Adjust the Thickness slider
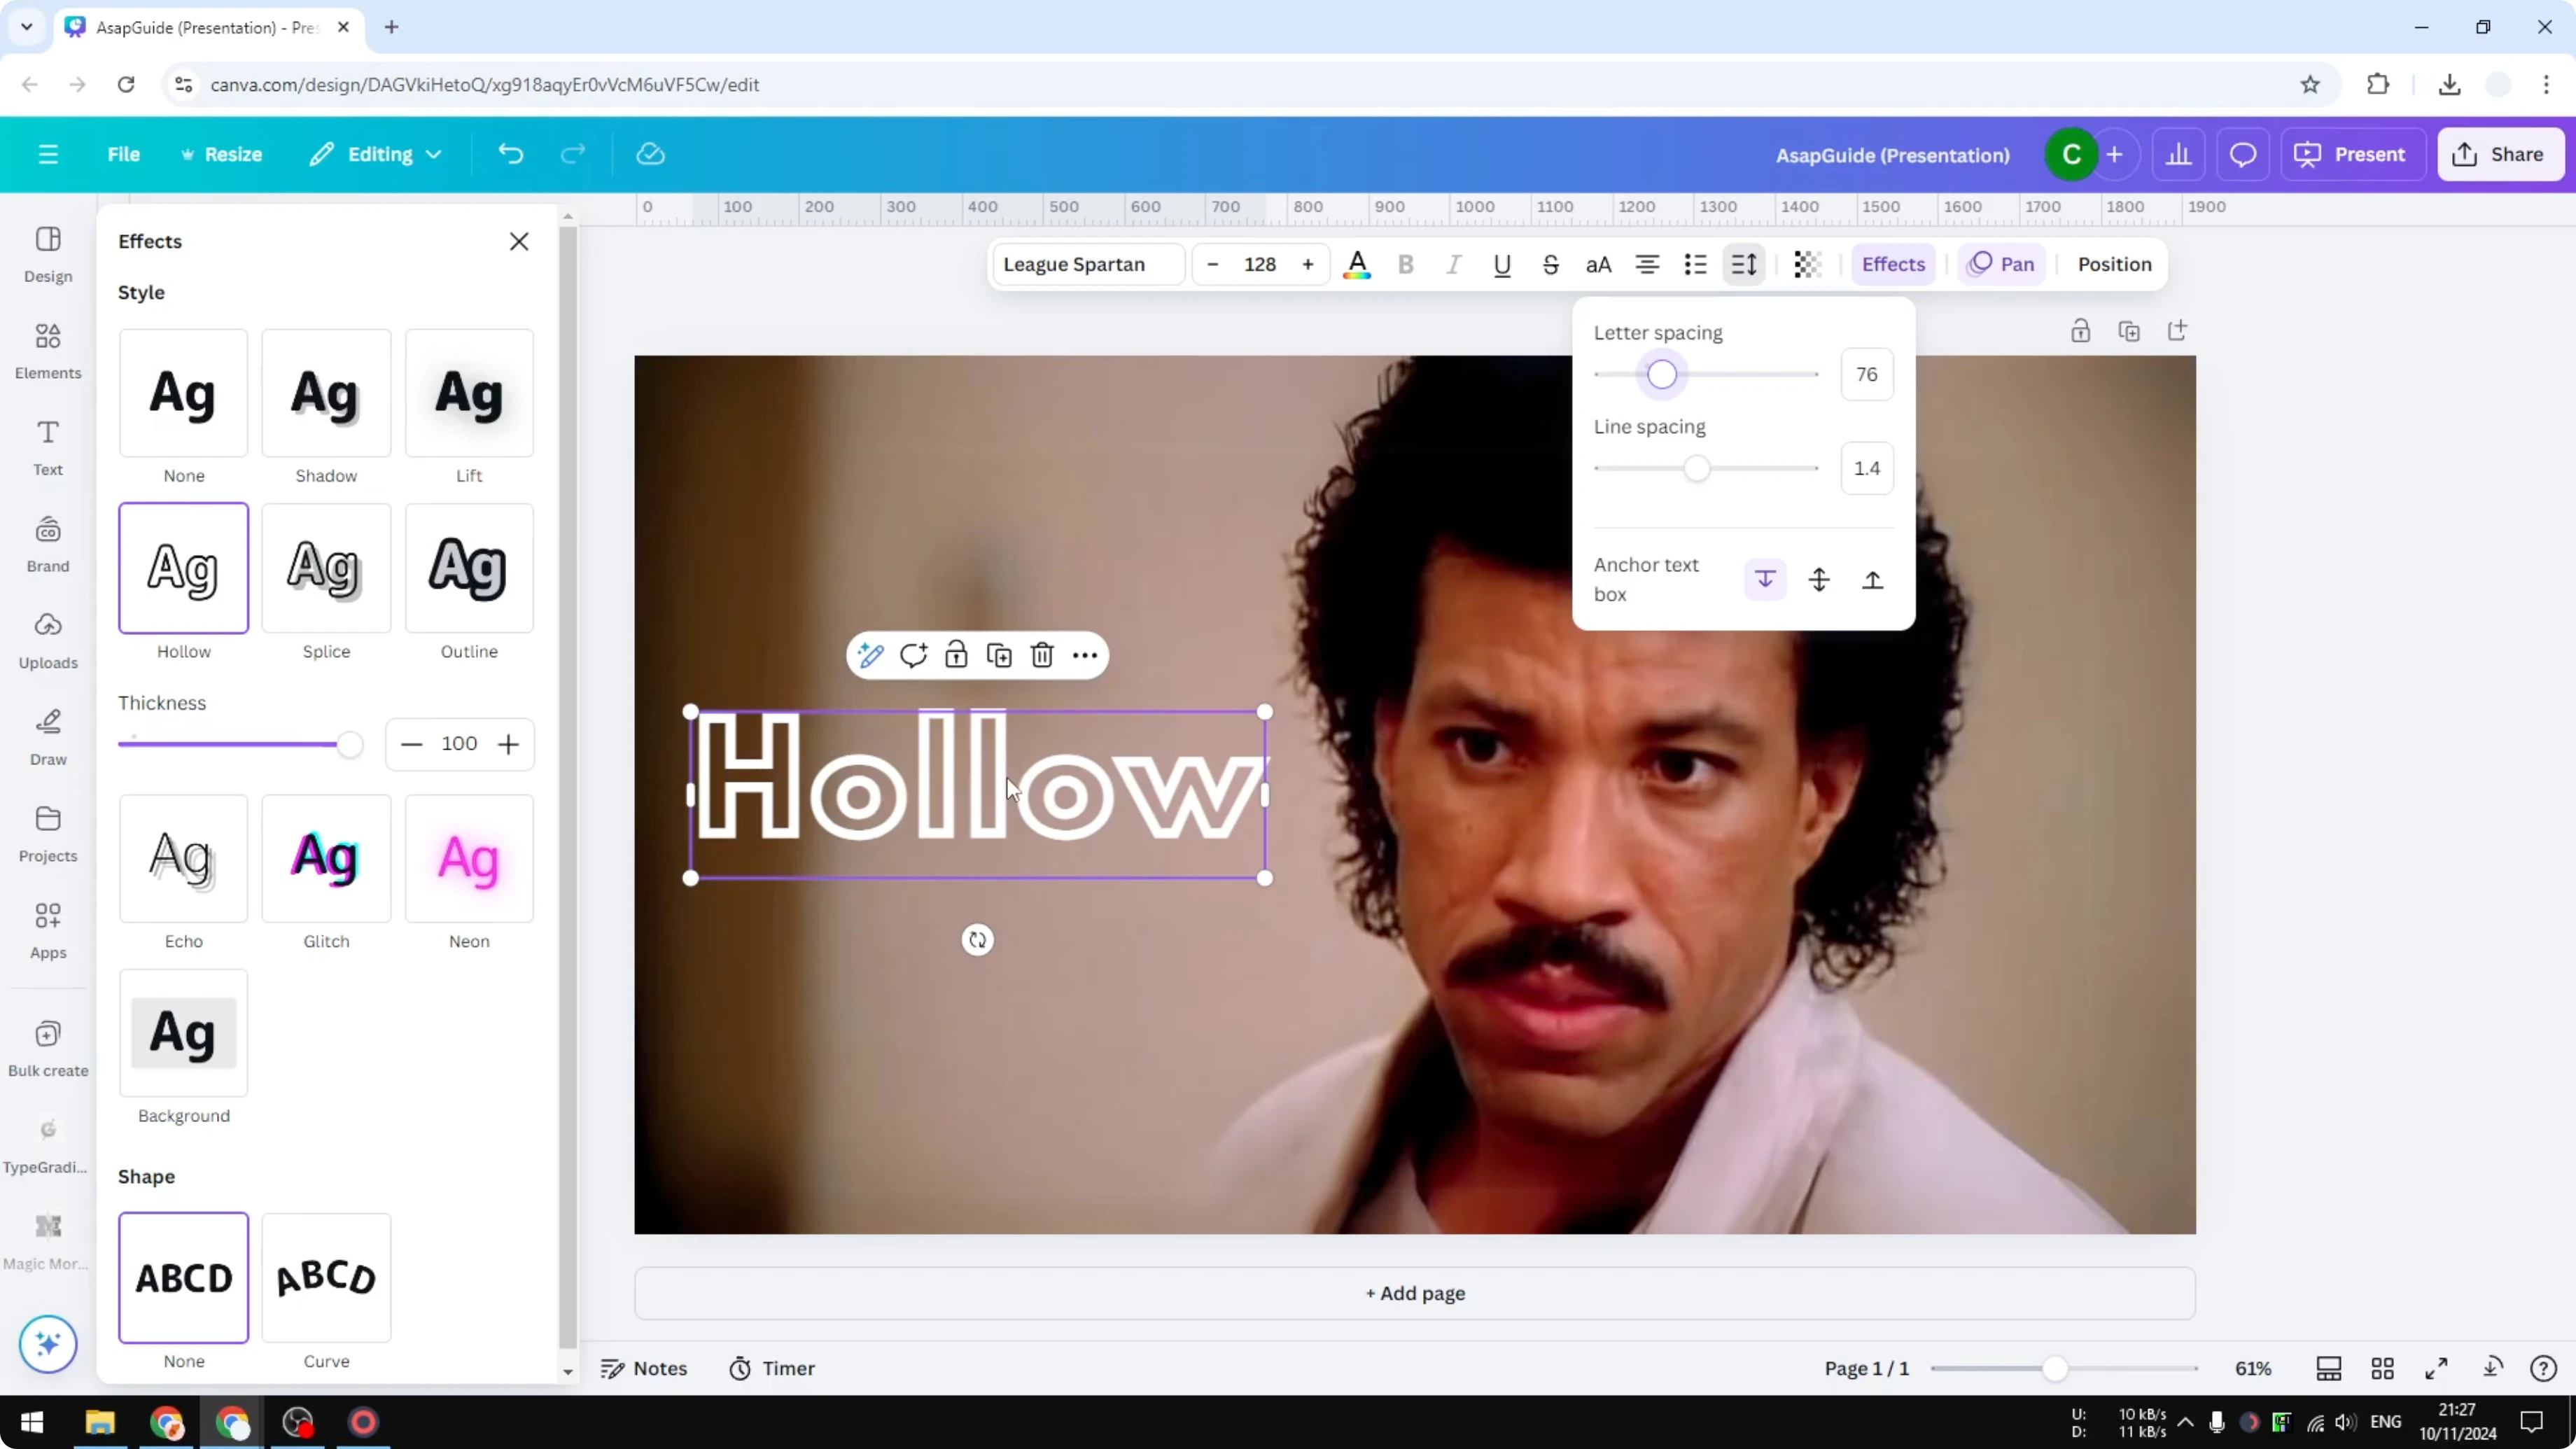 [x=349, y=744]
